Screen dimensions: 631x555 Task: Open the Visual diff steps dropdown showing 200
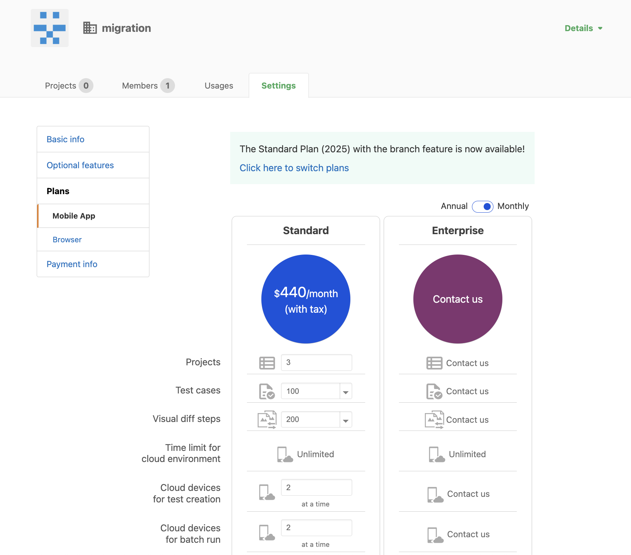pos(316,419)
